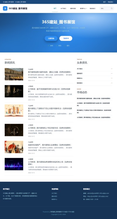Select the 首页 tab in main navigation
Screen dimensions: 117x219
click(x=55, y=9)
